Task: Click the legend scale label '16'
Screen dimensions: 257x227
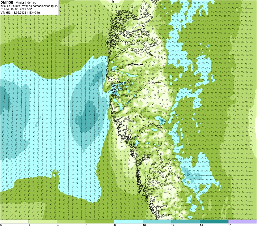Action: click(230, 225)
